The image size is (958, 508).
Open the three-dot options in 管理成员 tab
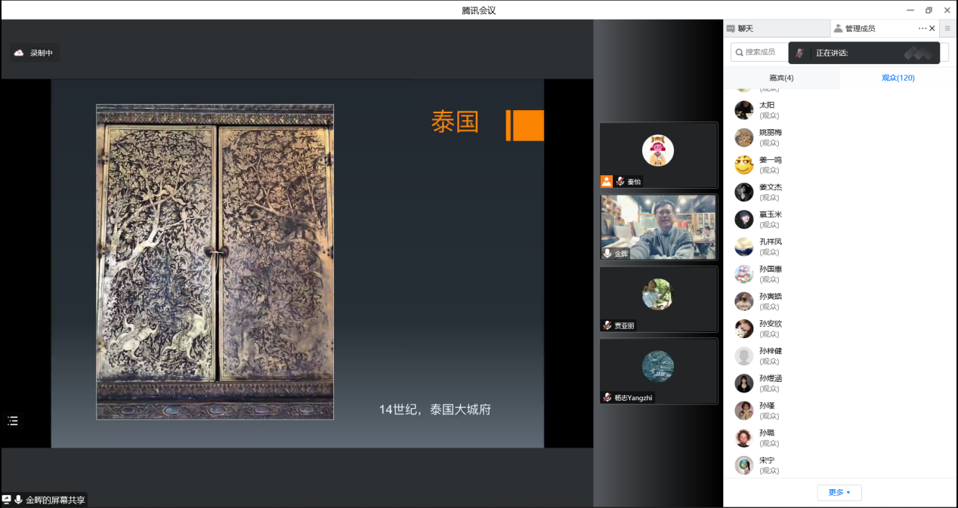tap(922, 29)
